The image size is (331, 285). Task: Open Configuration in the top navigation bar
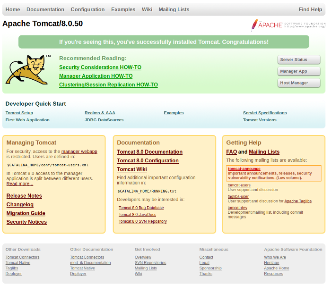(x=87, y=9)
